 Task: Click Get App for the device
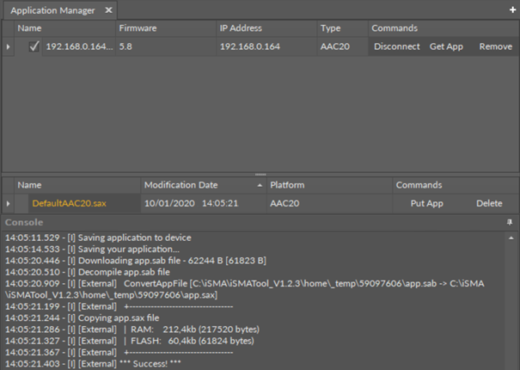[448, 46]
